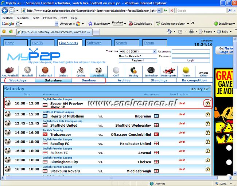The width and height of the screenshot is (237, 186).
Task: Expand the Timezone +01:00 (CET) dropdown
Action: coord(155,51)
